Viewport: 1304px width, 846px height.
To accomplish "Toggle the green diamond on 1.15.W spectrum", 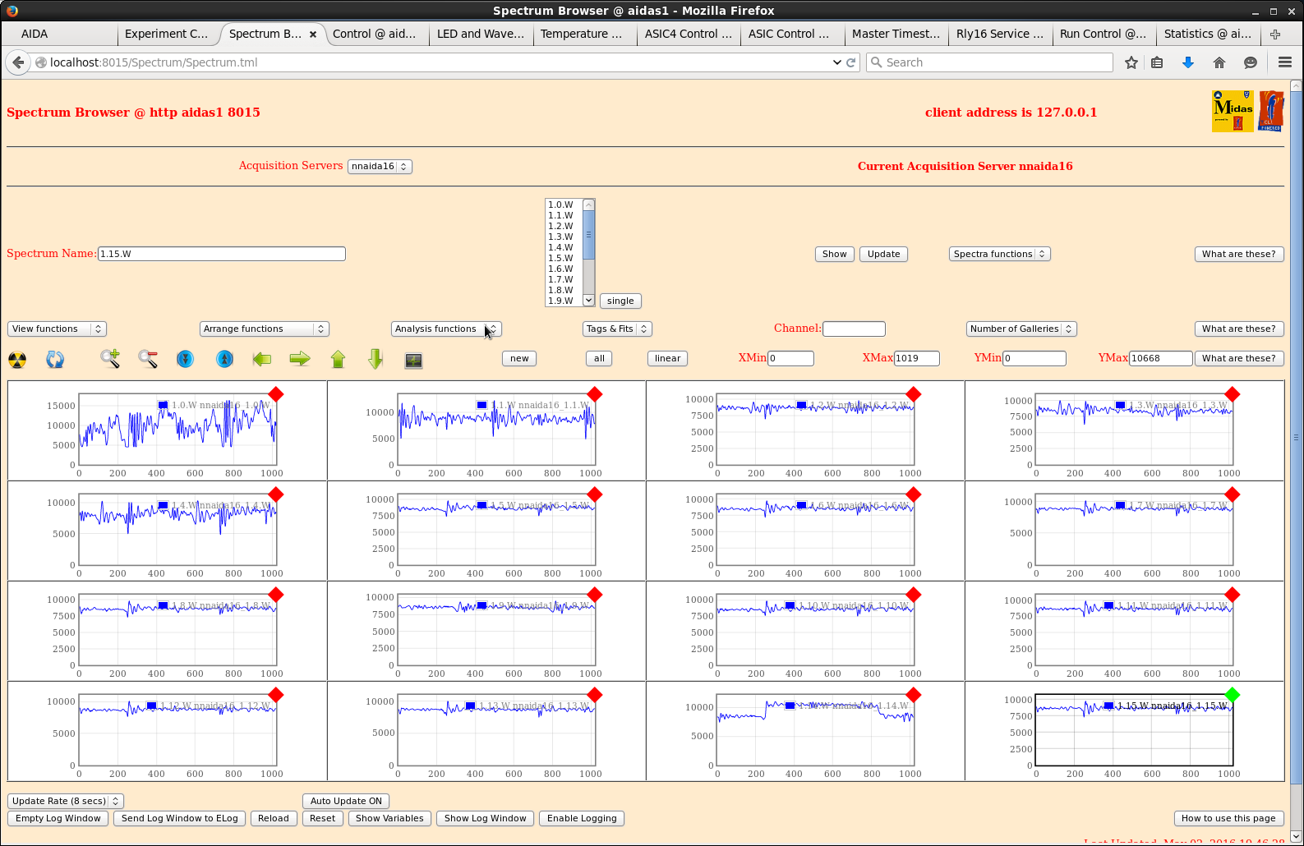I will point(1232,695).
